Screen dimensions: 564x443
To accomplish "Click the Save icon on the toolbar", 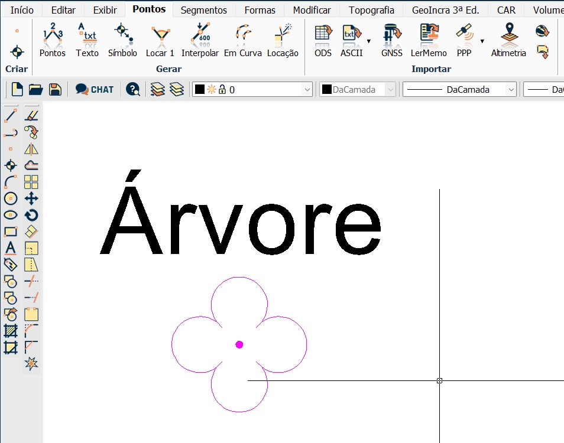I will click(x=55, y=89).
